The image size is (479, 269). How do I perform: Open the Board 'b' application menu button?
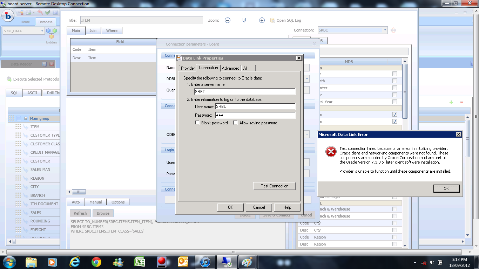8,16
